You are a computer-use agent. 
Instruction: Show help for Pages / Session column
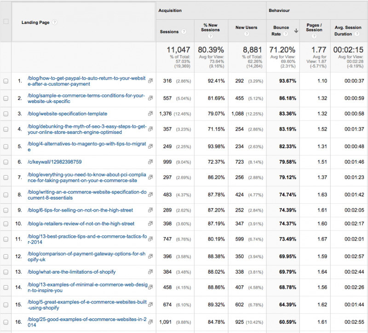pyautogui.click(x=314, y=36)
